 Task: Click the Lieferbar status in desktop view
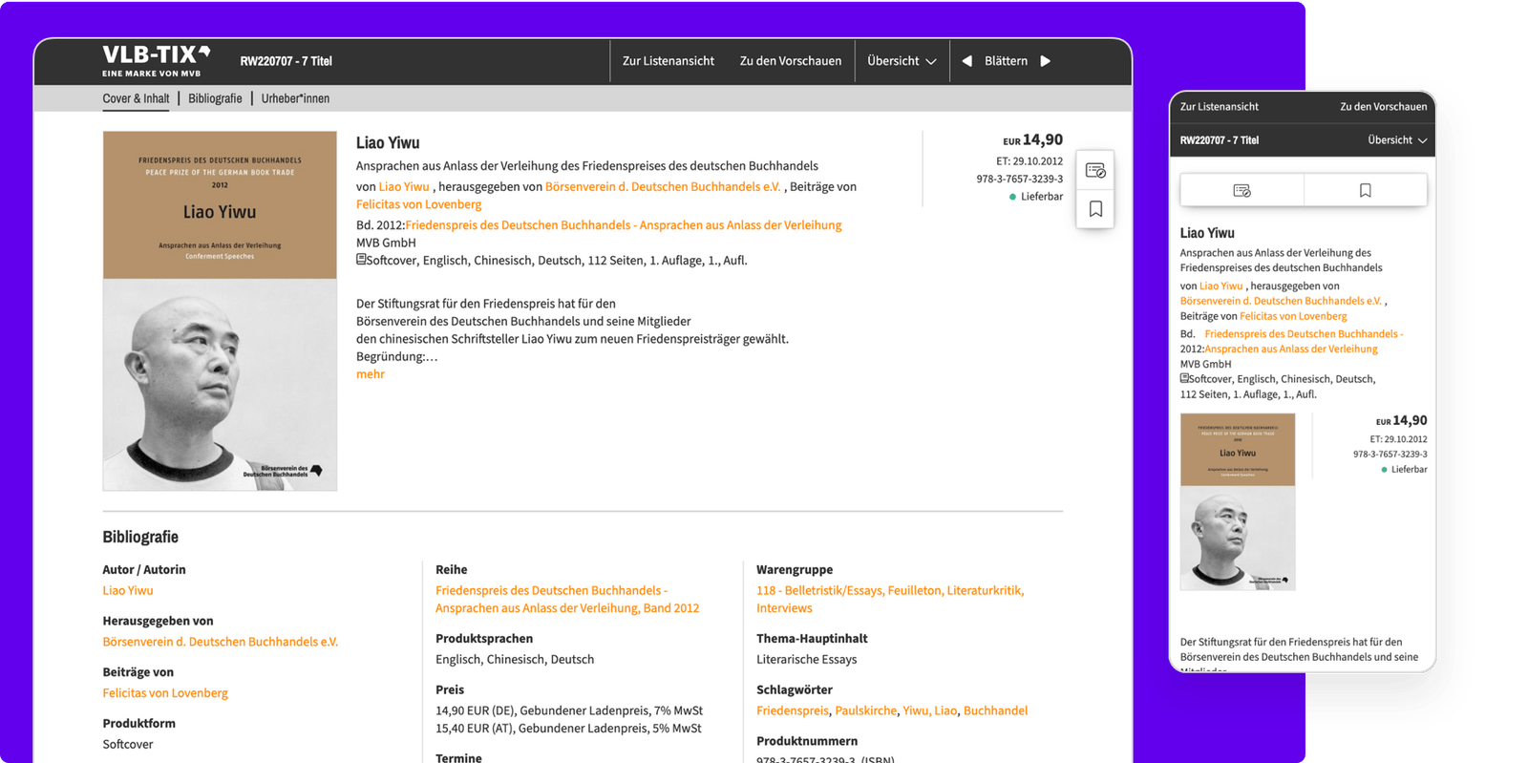tap(1036, 197)
